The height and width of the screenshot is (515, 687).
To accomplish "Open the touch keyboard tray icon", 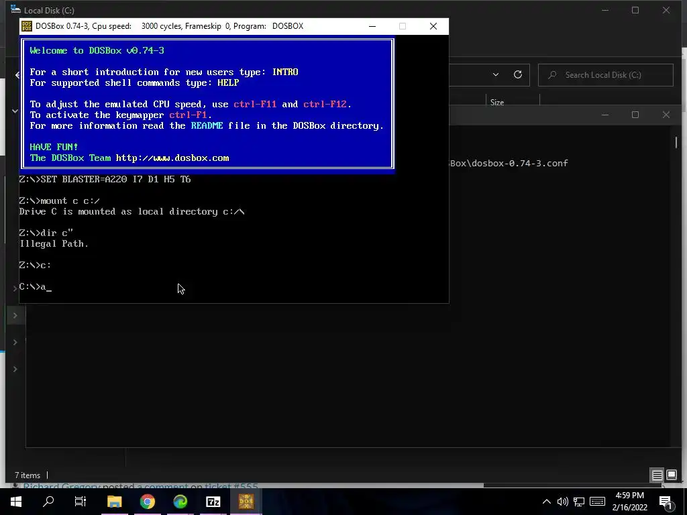I will (597, 502).
